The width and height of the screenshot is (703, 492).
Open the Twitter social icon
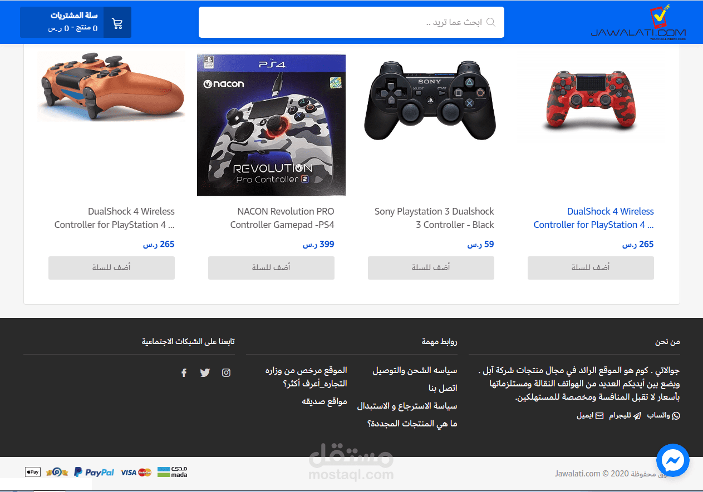205,372
